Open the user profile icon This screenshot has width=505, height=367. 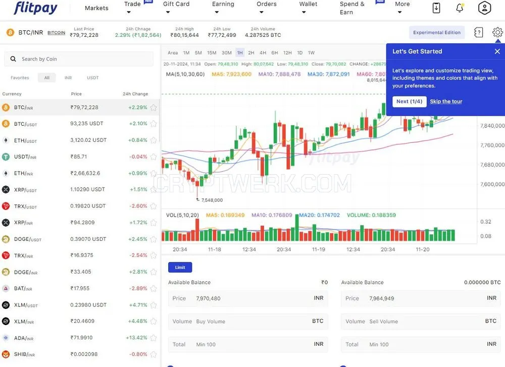(x=484, y=8)
